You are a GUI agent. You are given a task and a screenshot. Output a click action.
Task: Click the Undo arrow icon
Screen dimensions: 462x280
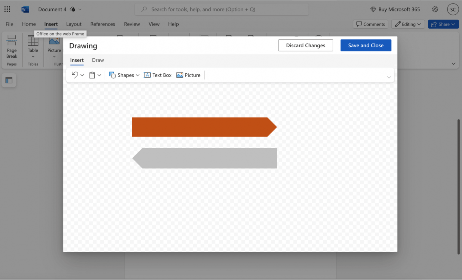point(75,75)
